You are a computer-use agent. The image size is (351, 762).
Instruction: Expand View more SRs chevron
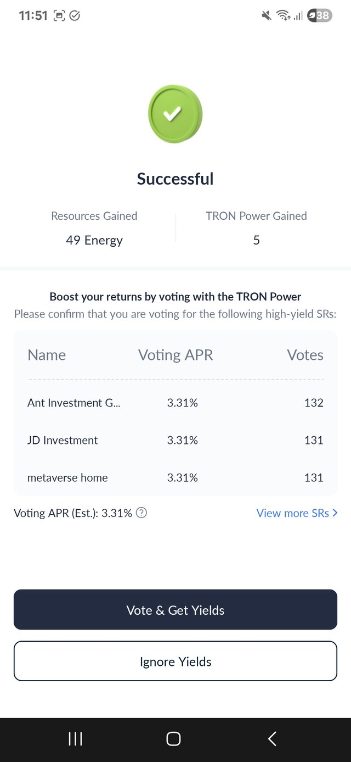(x=335, y=513)
